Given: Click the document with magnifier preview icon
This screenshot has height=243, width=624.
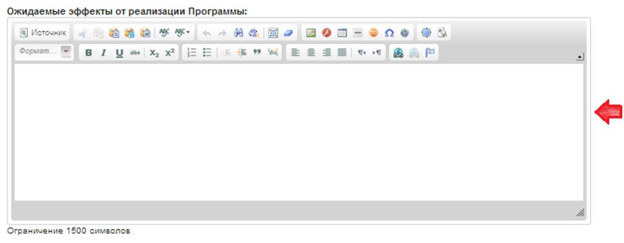Looking at the screenshot, I should [x=442, y=33].
